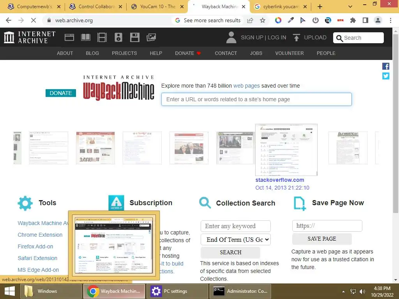Show hidden system tray icons
The width and height of the screenshot is (399, 299).
344,291
